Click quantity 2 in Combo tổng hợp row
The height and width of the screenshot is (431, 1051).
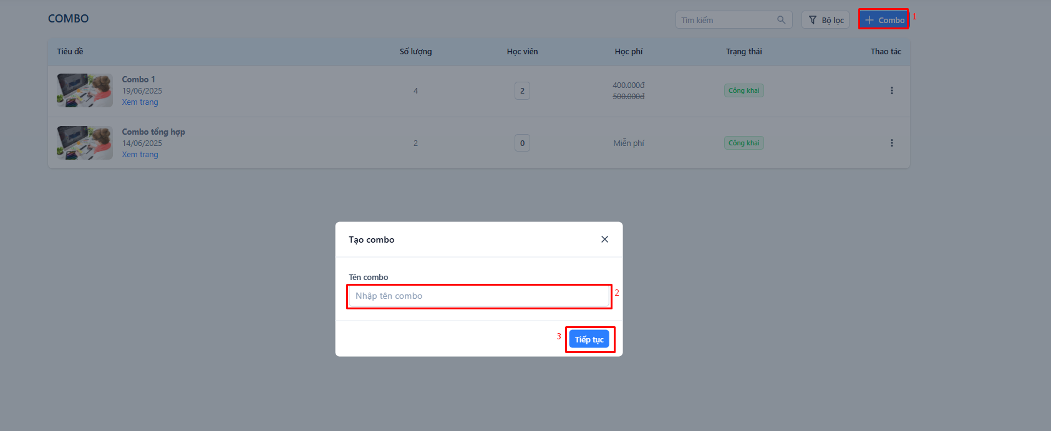coord(416,143)
